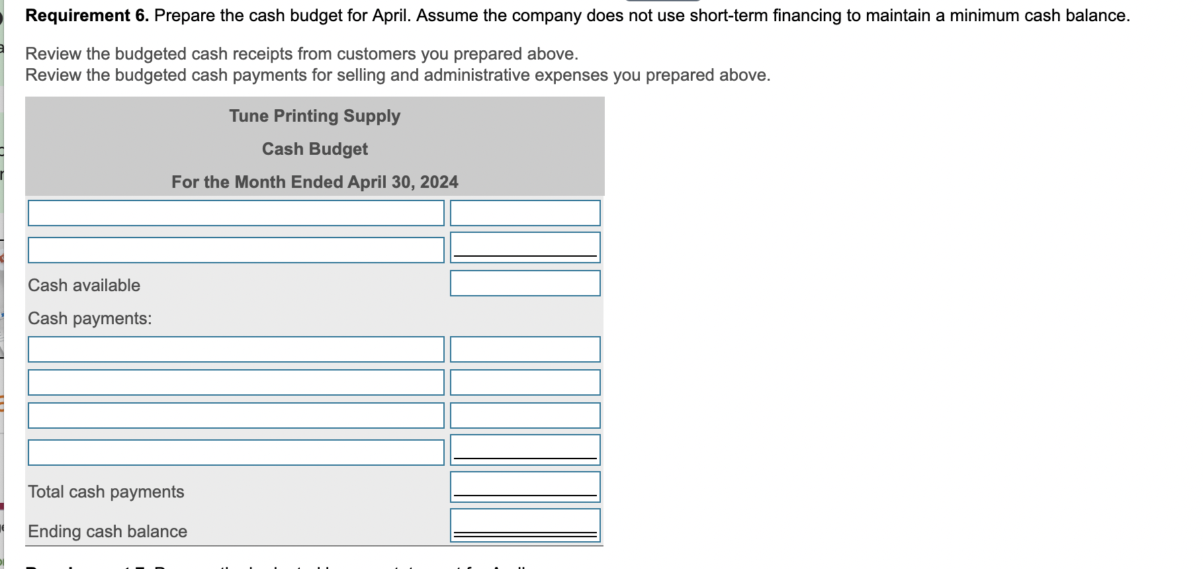This screenshot has width=1203, height=569.
Task: Select the double-underlined Ending cash balance amount field
Action: 525,526
